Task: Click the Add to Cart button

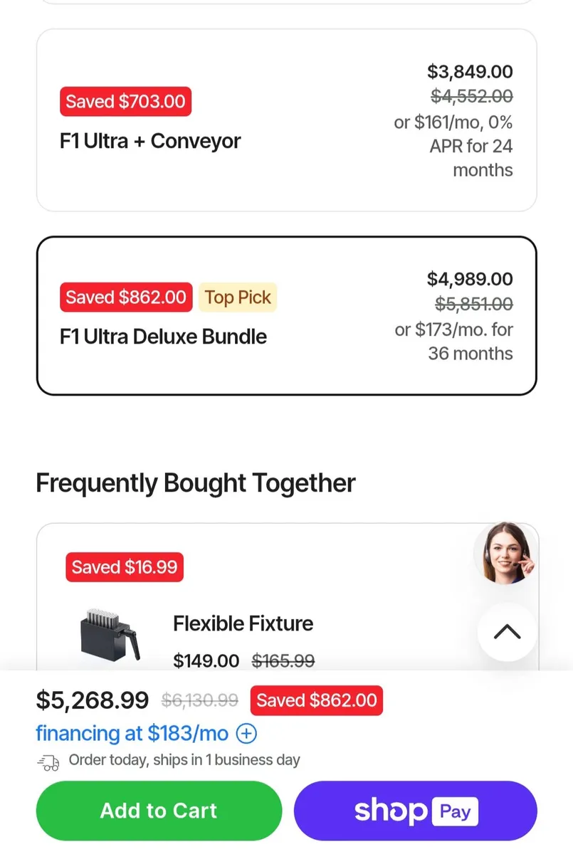Action: [158, 811]
